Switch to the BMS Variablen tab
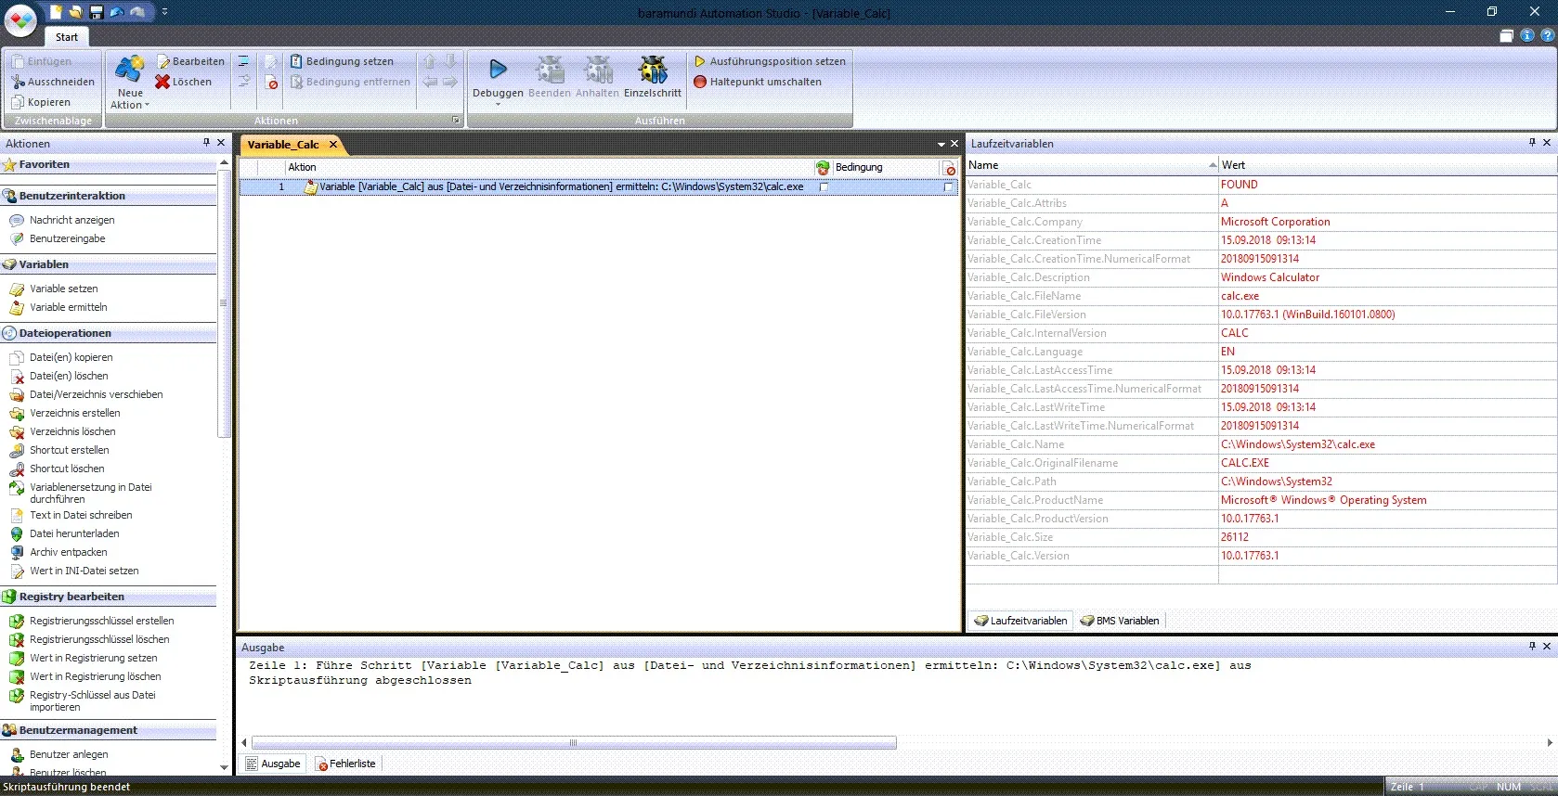Viewport: 1558px width, 796px height. point(1120,621)
